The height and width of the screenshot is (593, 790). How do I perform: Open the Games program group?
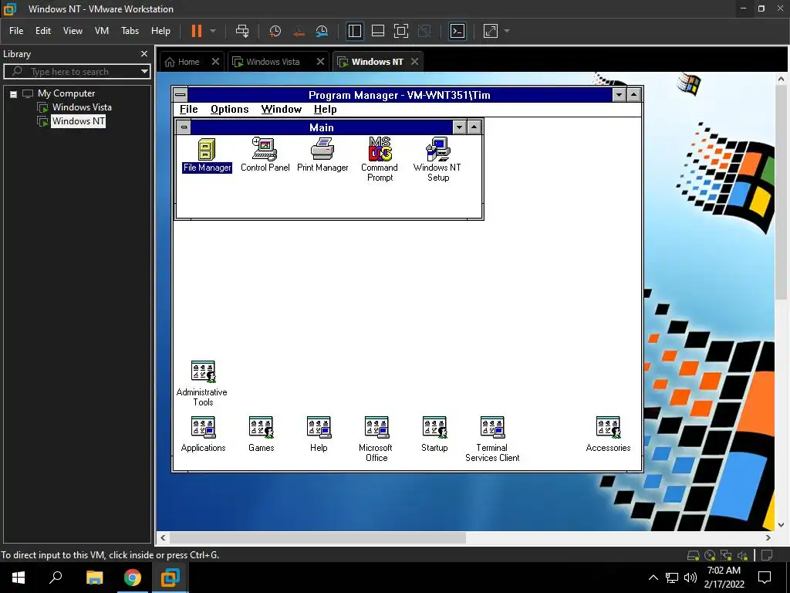261,434
